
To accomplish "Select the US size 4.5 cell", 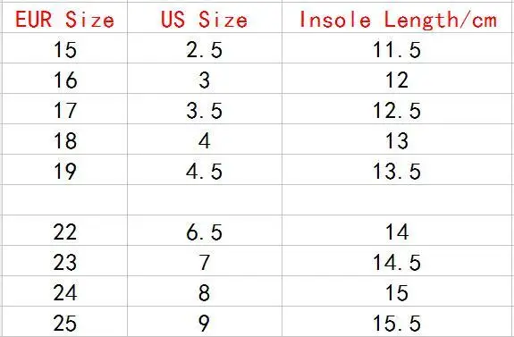I will pyautogui.click(x=205, y=170).
